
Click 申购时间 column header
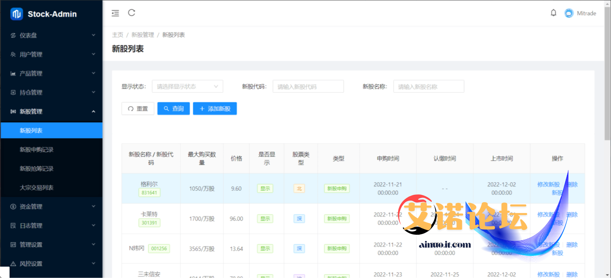pos(388,158)
